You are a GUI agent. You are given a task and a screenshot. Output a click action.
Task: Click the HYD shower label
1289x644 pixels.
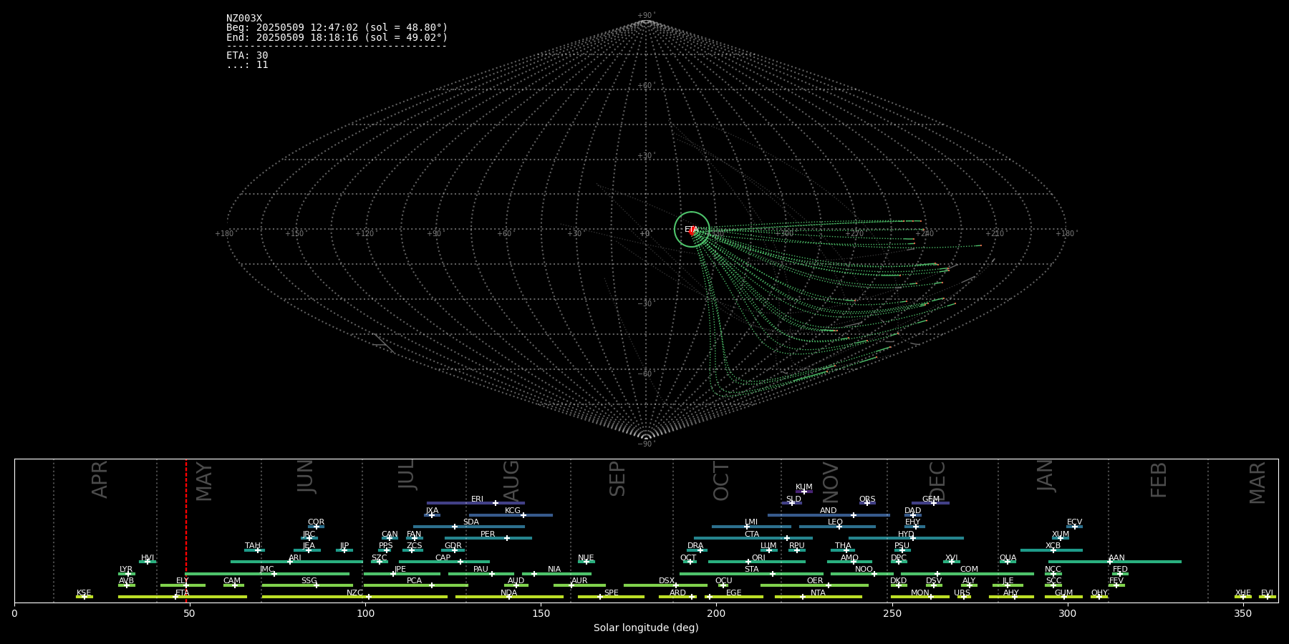(906, 534)
